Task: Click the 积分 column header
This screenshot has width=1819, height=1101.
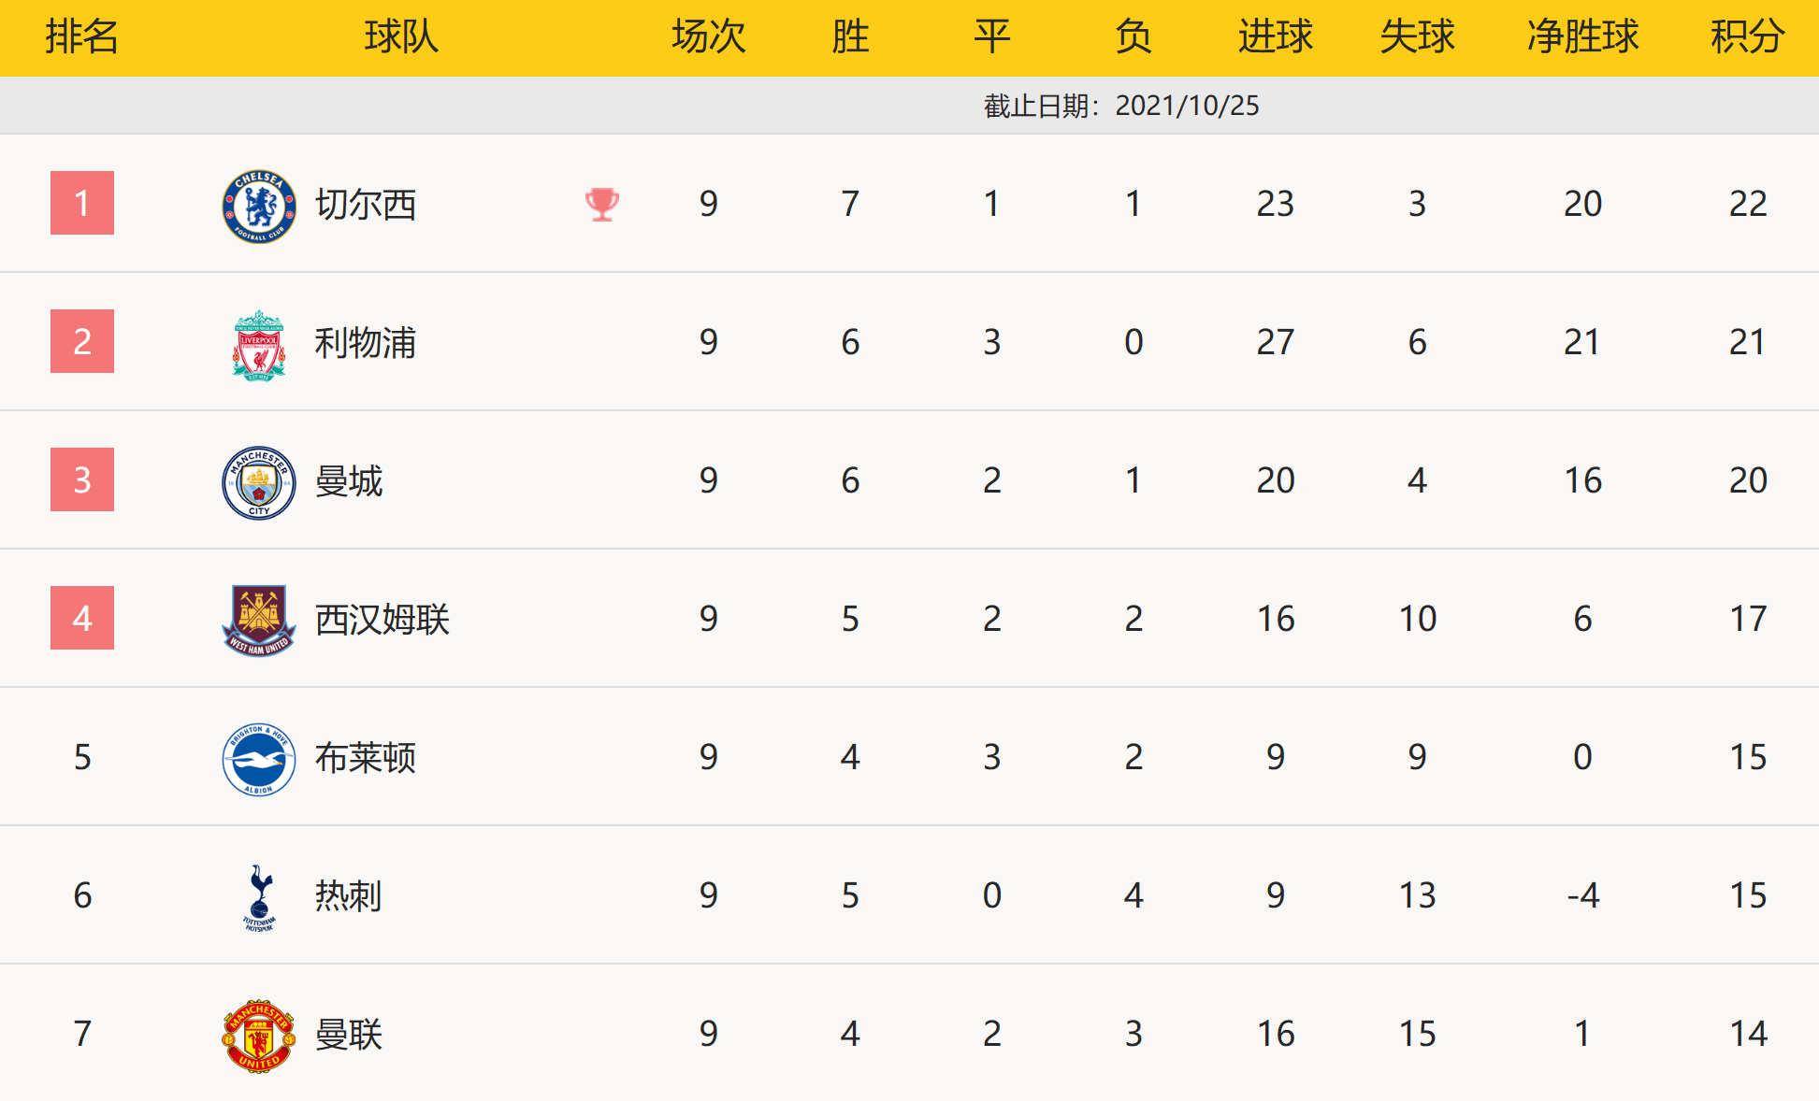Action: coord(1747,37)
